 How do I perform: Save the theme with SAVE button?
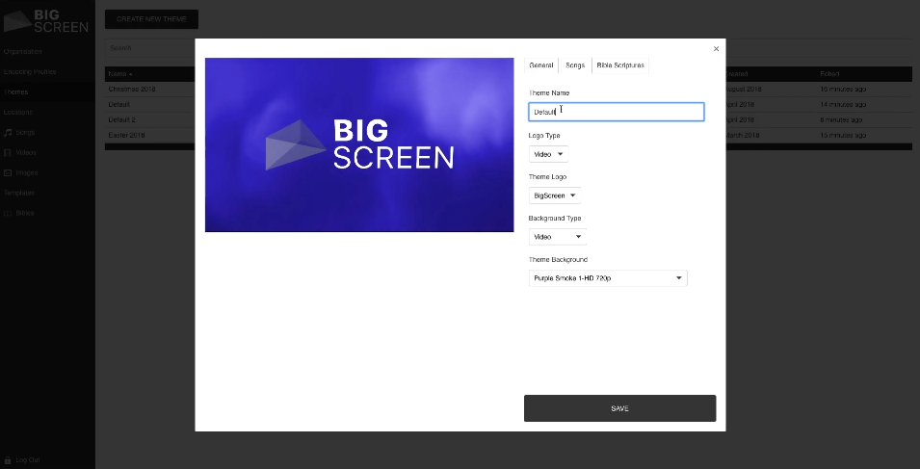[619, 408]
